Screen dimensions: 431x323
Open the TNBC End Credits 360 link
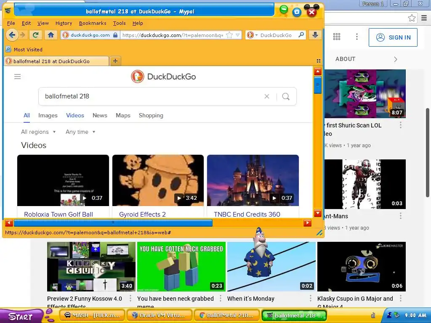[247, 214]
